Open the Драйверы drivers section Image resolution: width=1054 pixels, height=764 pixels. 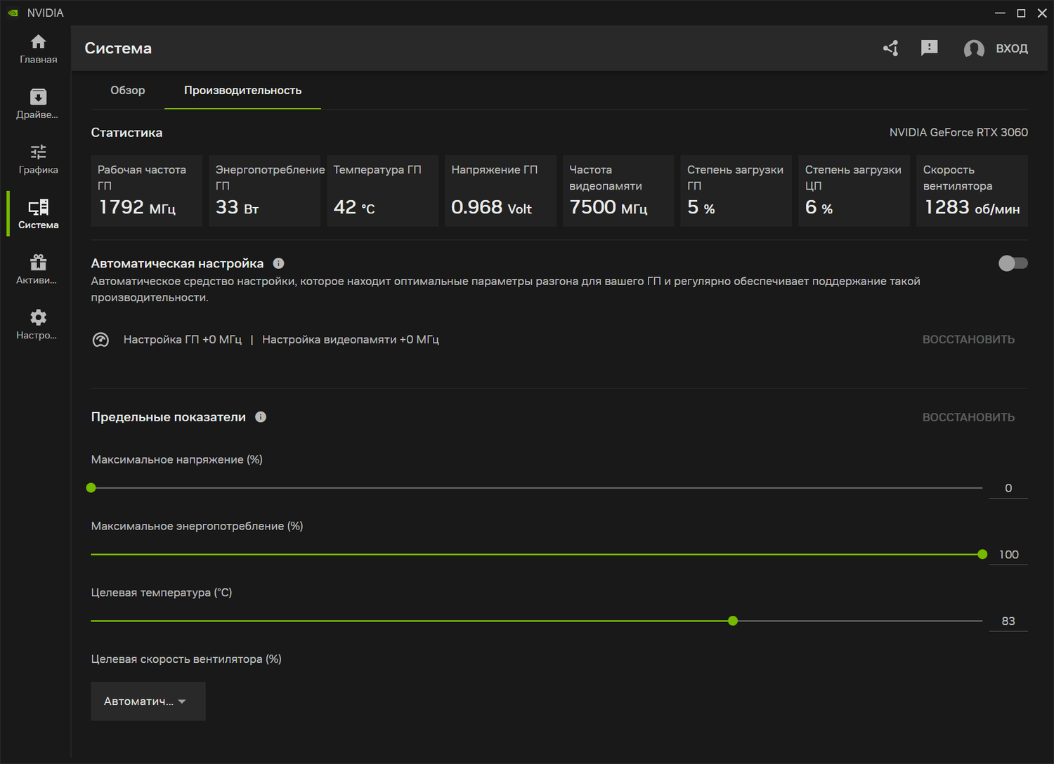coord(38,104)
